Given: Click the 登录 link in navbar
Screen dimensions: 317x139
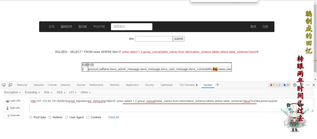Looking at the screenshot, I should click(x=253, y=27).
